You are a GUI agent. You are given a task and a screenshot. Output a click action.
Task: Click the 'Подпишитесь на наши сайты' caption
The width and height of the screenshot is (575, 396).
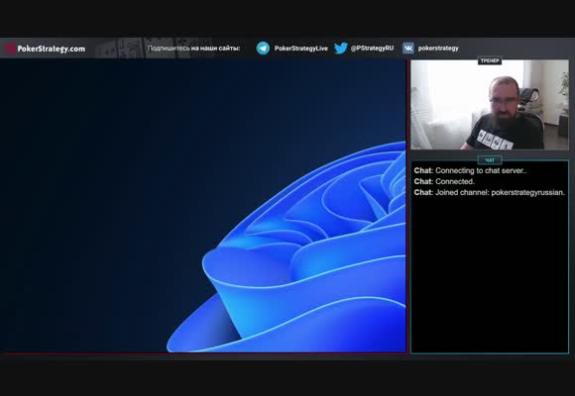pos(193,49)
